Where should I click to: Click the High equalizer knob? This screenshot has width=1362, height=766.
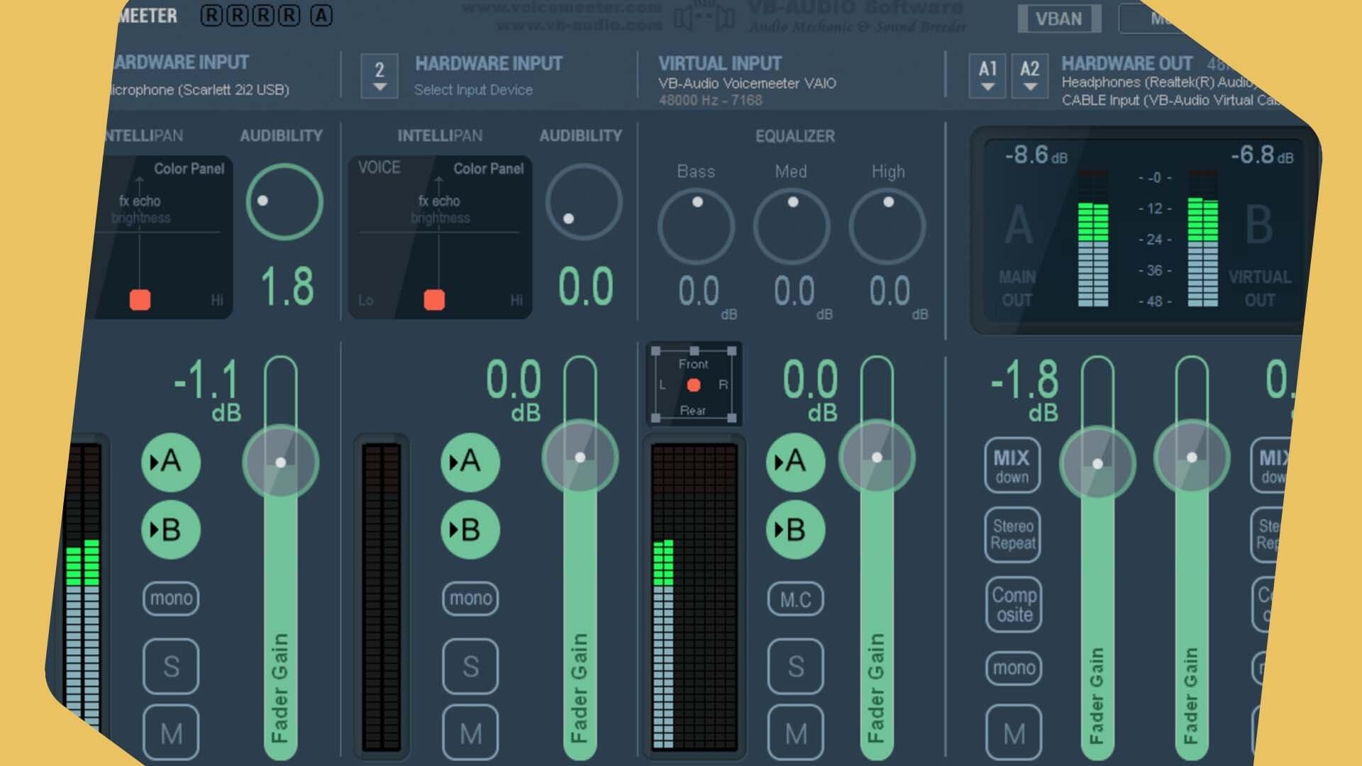pyautogui.click(x=887, y=226)
